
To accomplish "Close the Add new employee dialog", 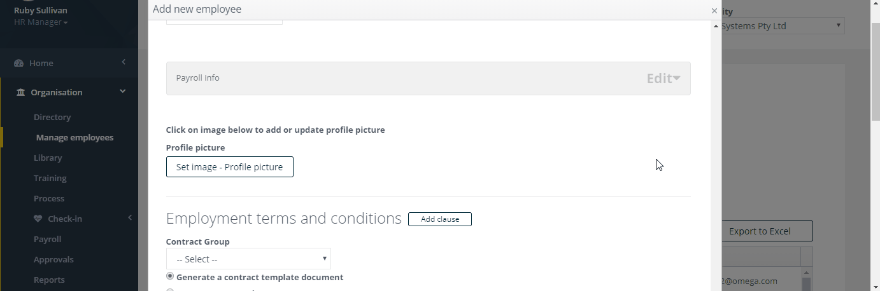I will (714, 11).
